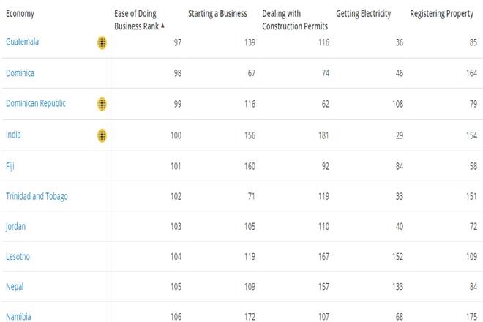Open the Dominica economy link
The height and width of the screenshot is (322, 483).
tap(20, 73)
